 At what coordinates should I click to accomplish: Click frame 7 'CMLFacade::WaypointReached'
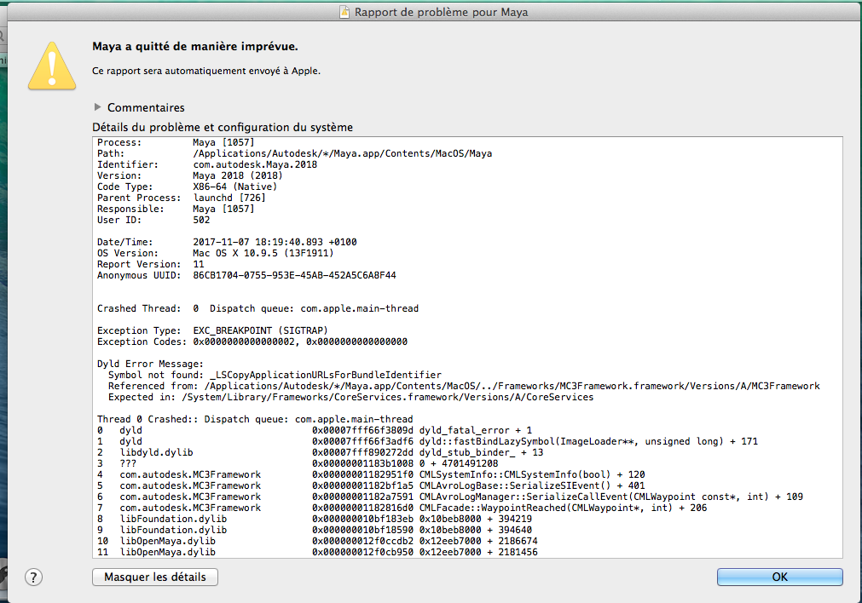click(x=402, y=508)
